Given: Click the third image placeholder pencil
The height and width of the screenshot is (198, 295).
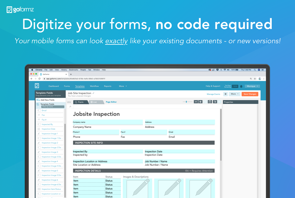Looking at the screenshot, I should 204,187.
